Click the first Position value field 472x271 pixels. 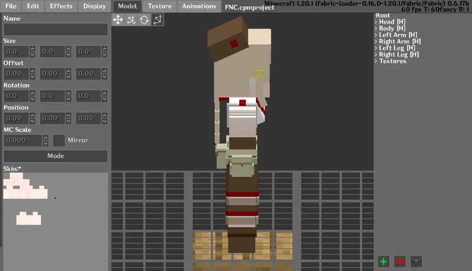[x=16, y=118]
